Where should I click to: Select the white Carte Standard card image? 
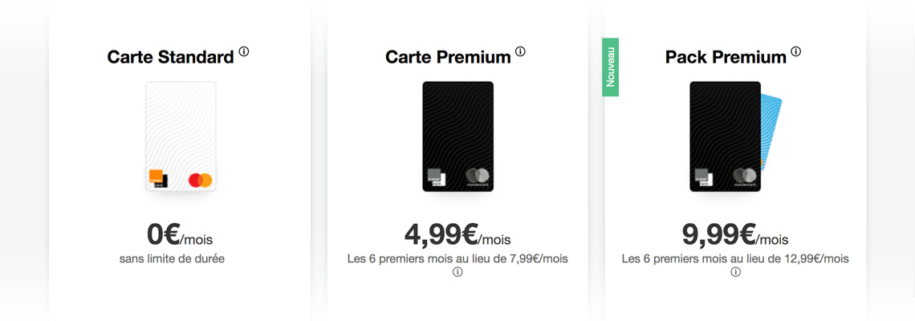click(x=181, y=136)
